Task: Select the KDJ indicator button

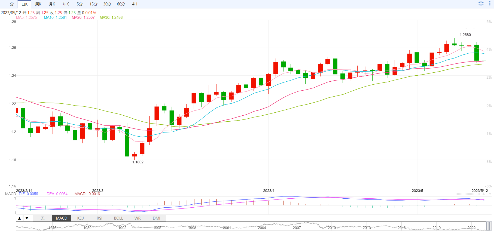Action: tap(81, 218)
